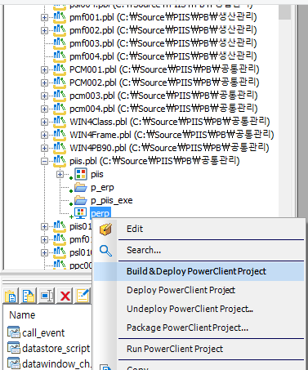The image size is (308, 370).
Task: Expand the pmf001.pbl library node
Action: pyautogui.click(x=44, y=18)
